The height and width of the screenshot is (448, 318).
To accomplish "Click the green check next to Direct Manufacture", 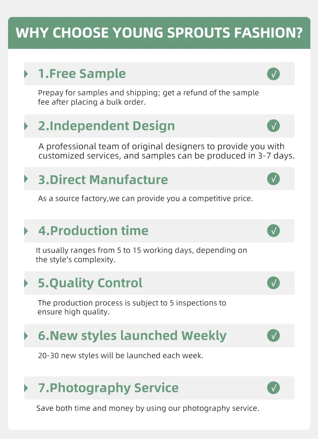I will tap(273, 179).
